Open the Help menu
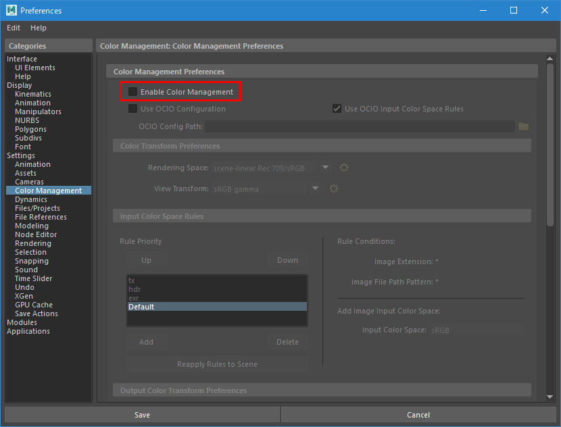The width and height of the screenshot is (561, 427). [39, 28]
